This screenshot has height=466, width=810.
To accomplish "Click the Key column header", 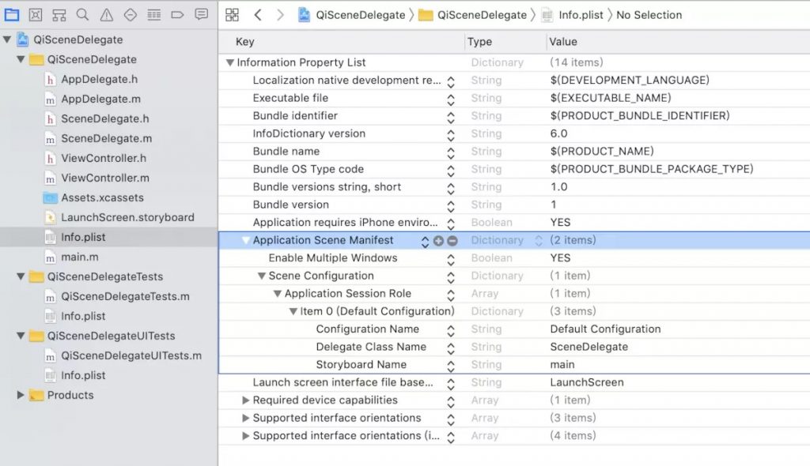I will (x=245, y=42).
